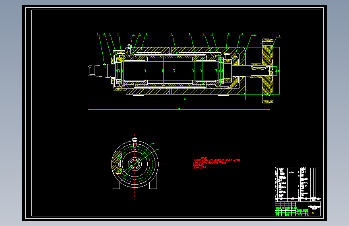Screen dimensions: 349x226
Task: Select part balloon number 9
Action: 203,34
